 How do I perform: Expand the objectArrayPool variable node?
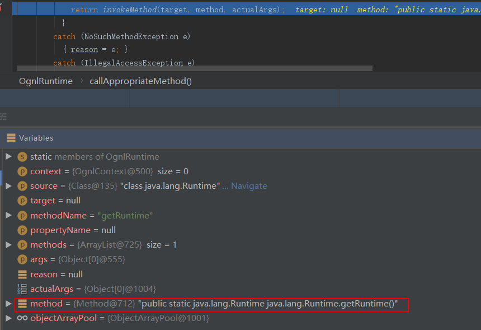(8, 318)
